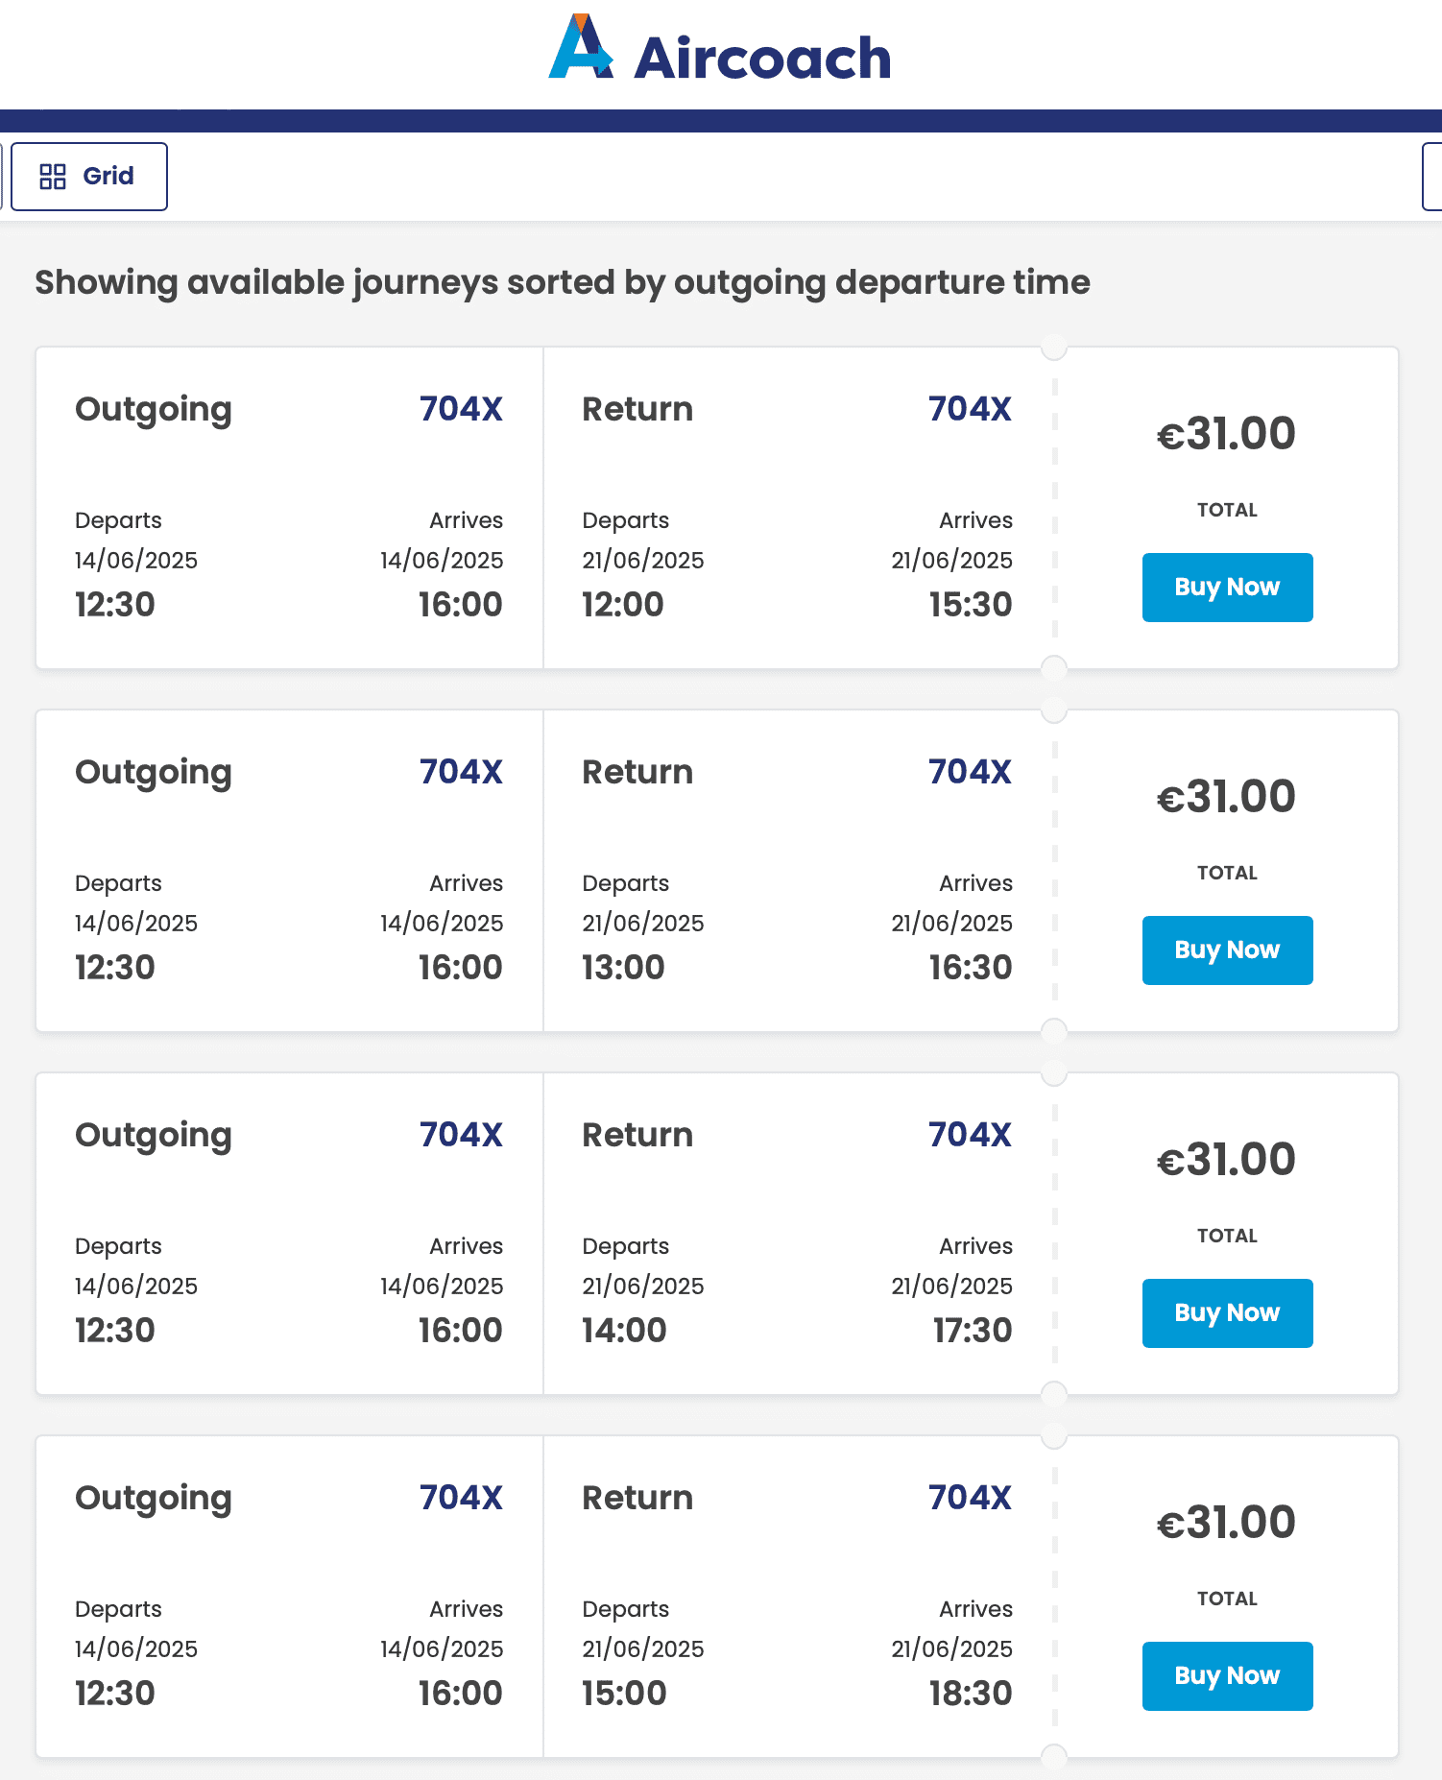This screenshot has width=1442, height=1780.
Task: Switch to Grid view
Action: (89, 177)
